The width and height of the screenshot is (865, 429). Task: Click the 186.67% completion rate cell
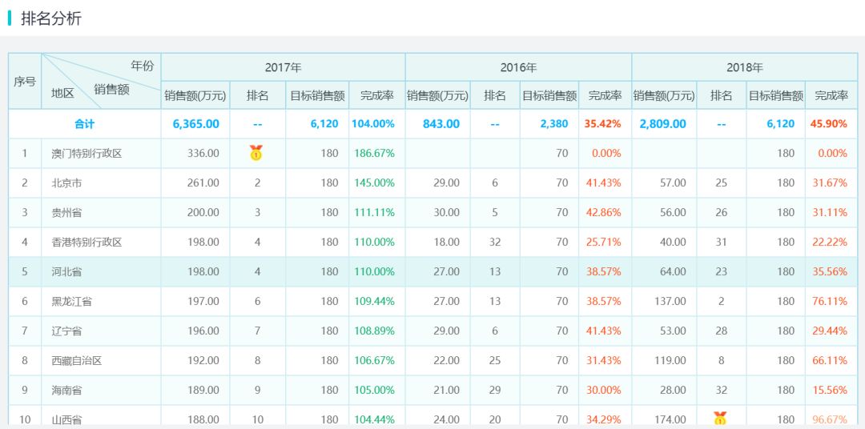coord(375,154)
